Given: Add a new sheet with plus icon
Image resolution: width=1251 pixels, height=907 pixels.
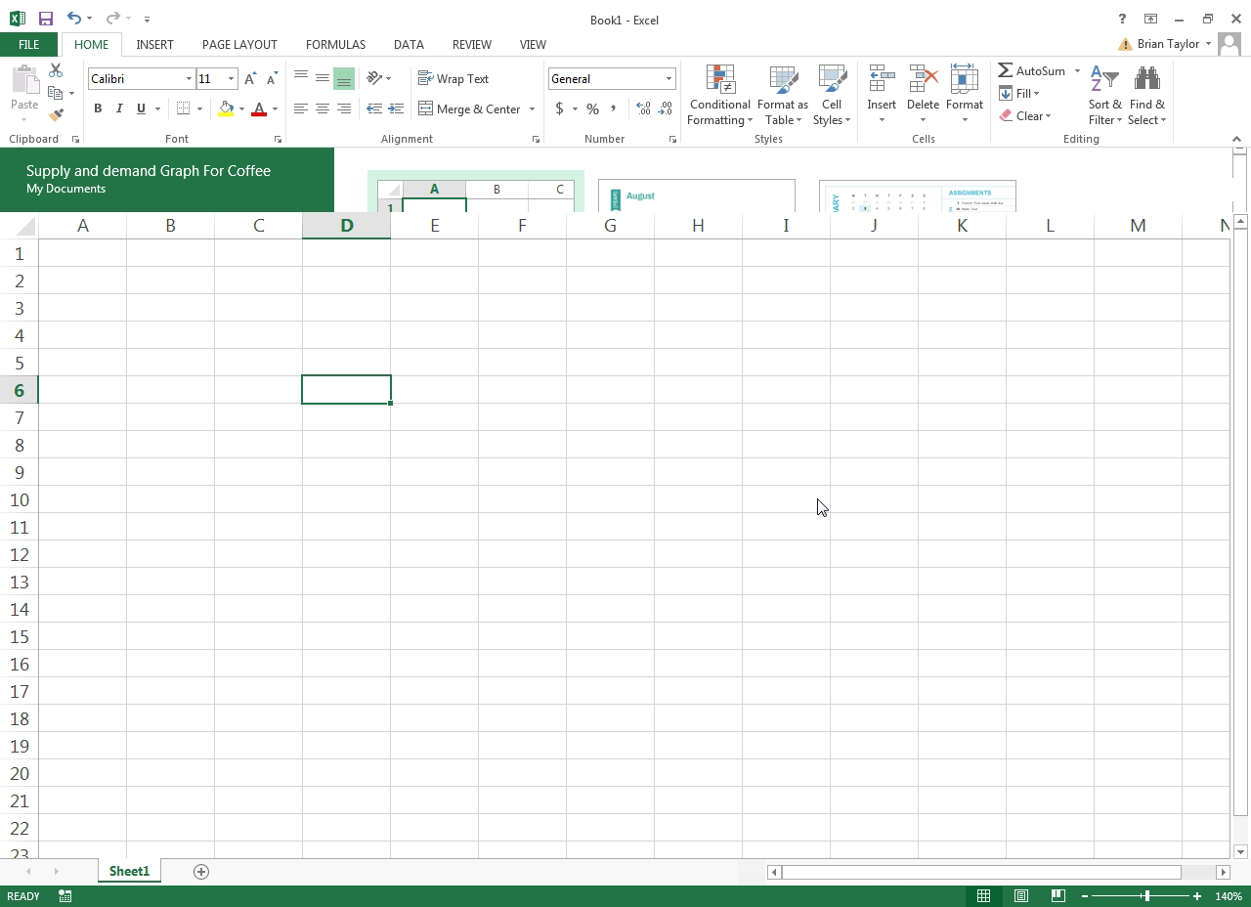Looking at the screenshot, I should [x=201, y=872].
